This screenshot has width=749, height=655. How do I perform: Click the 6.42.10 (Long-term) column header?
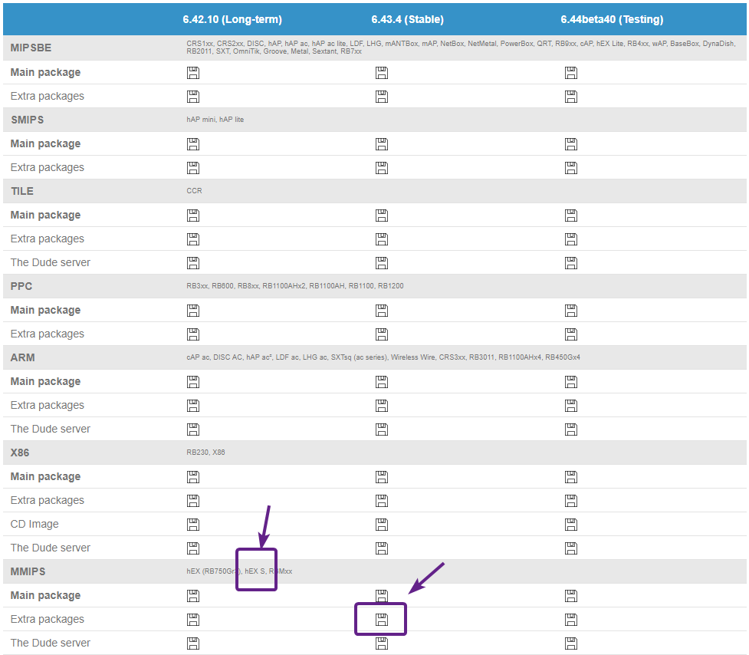point(232,19)
